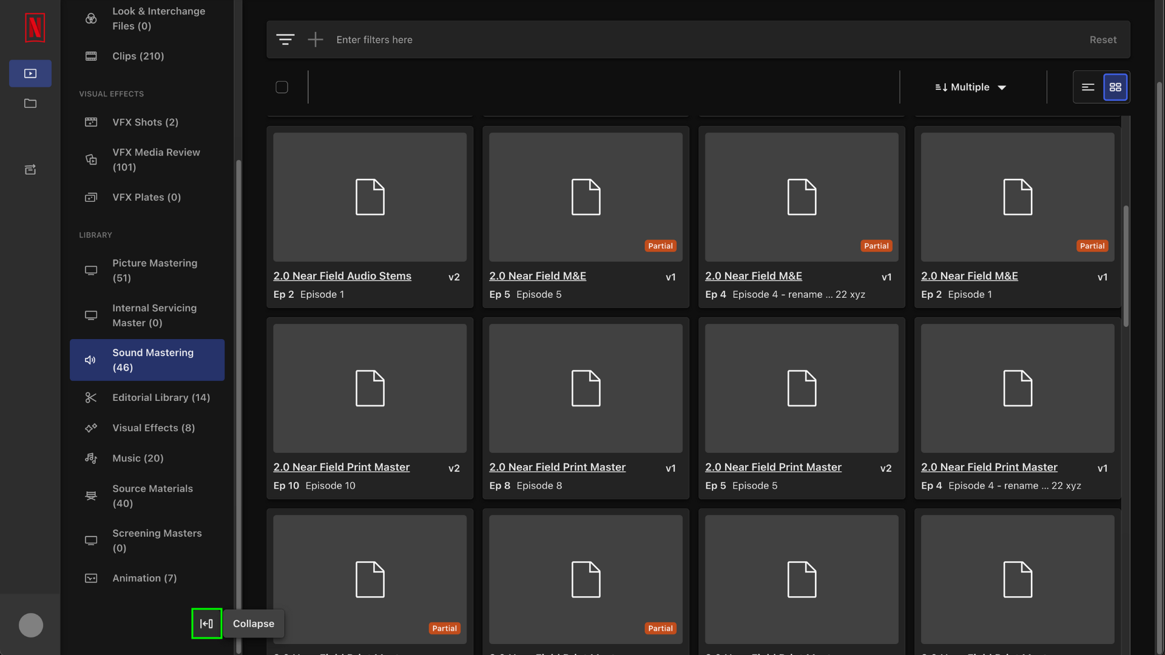
Task: Click the VFX Shots icon
Action: (x=91, y=122)
